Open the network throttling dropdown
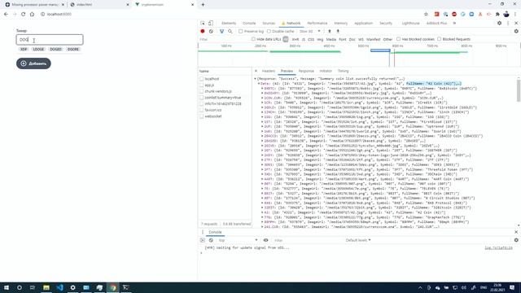Screen dimensions: 521x293 [310, 31]
